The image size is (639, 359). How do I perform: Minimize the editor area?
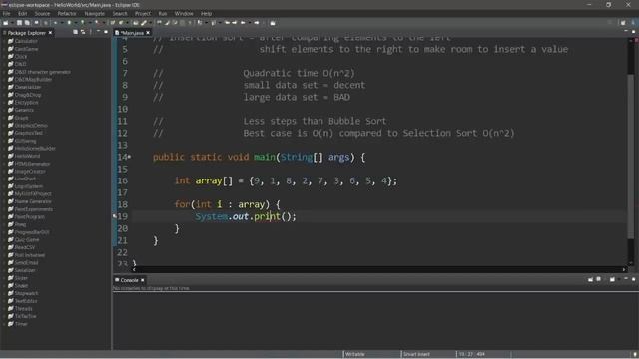point(626,31)
